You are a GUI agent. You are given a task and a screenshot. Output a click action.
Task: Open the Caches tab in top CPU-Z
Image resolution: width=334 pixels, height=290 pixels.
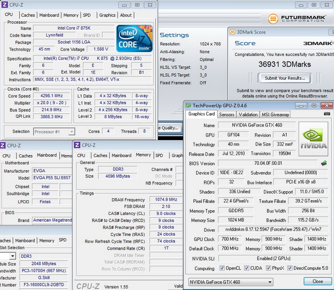coord(28,15)
